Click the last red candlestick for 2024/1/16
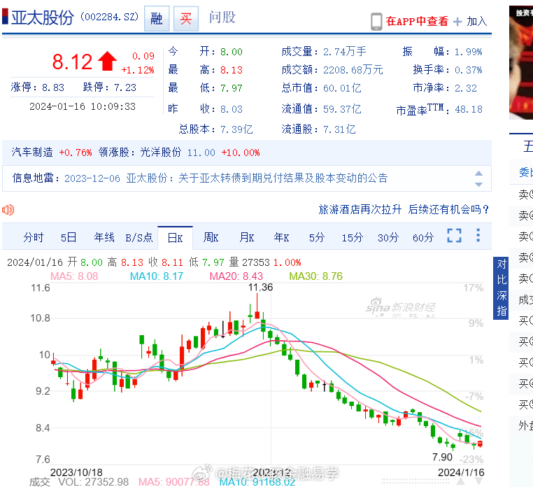 (480, 444)
